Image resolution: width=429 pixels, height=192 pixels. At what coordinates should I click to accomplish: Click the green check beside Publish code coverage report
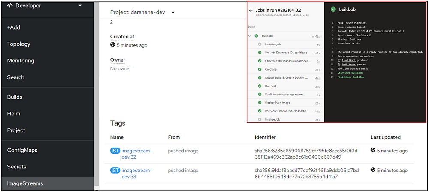[x=260, y=95]
